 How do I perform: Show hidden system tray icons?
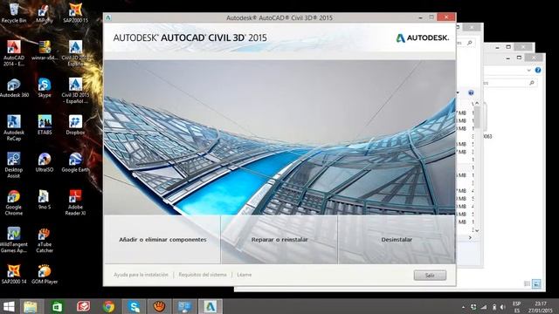pyautogui.click(x=464, y=307)
